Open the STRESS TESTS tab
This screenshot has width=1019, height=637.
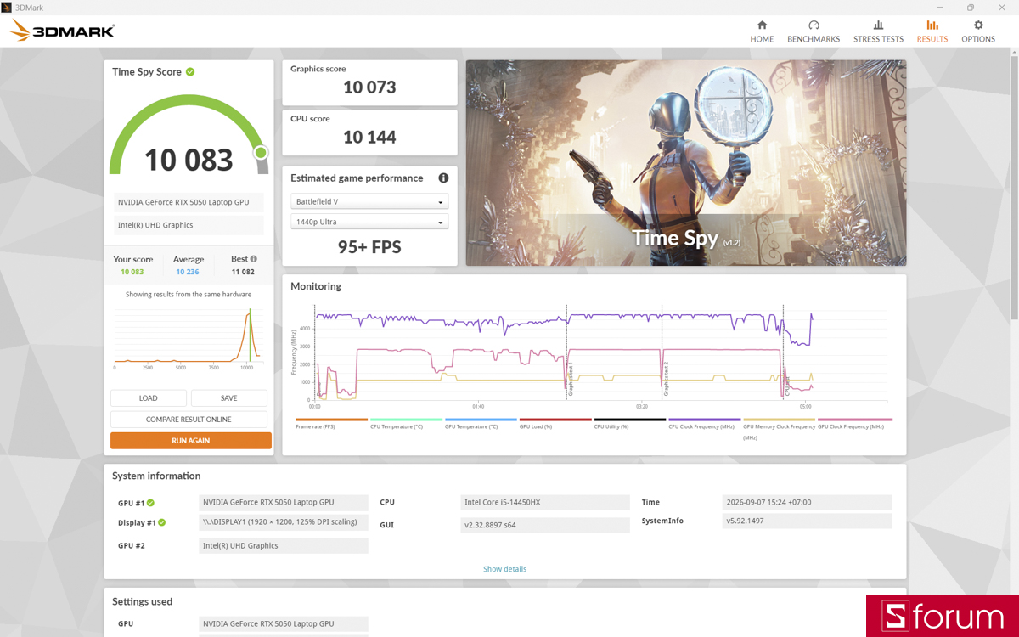(x=878, y=31)
